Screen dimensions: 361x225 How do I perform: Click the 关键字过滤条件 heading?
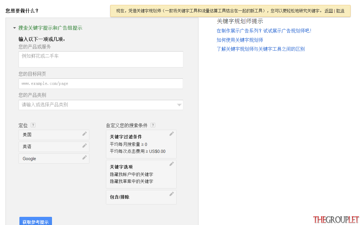point(126,137)
